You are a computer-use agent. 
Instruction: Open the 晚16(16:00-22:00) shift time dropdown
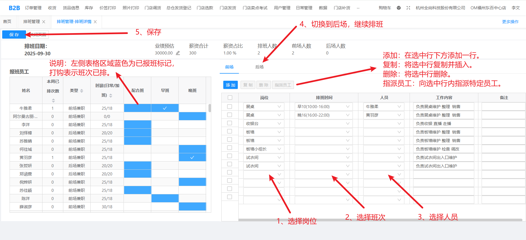(x=348, y=115)
